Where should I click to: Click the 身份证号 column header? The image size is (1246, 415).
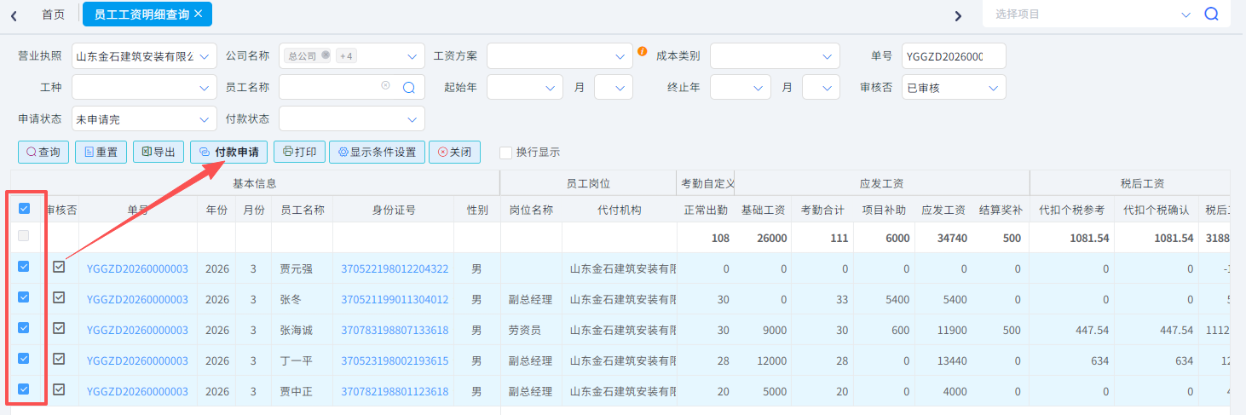click(x=394, y=210)
